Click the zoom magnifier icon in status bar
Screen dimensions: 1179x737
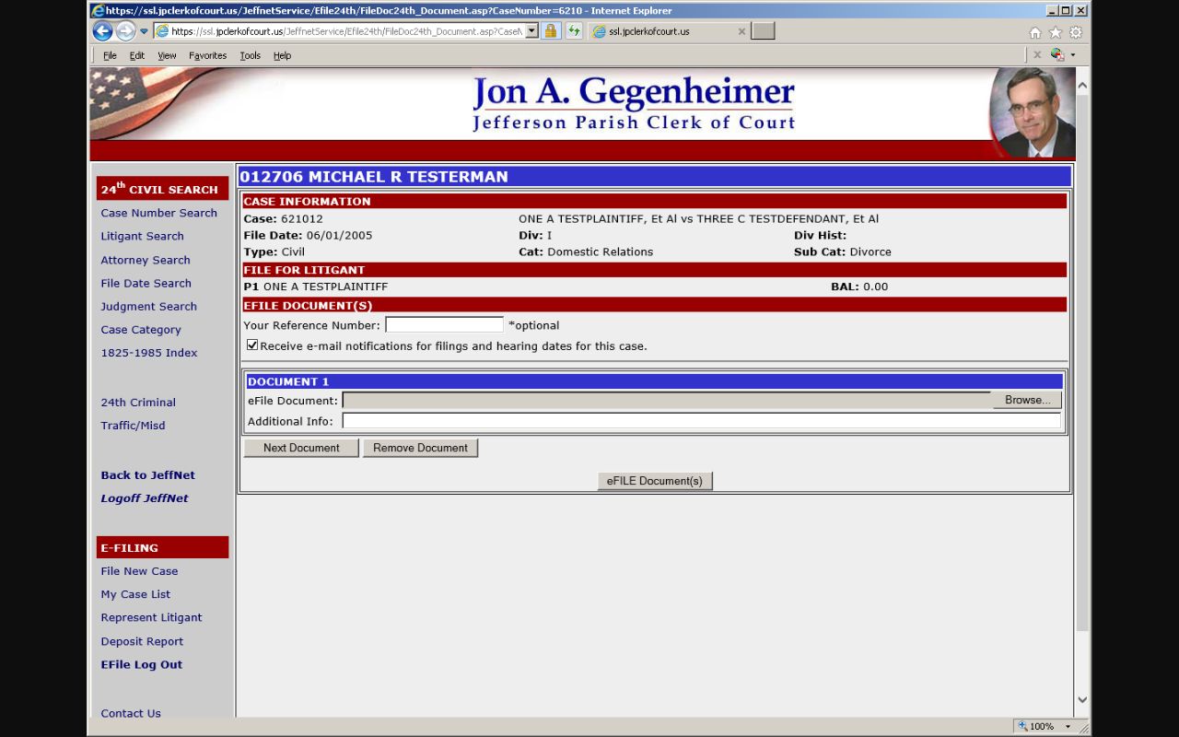point(1022,726)
